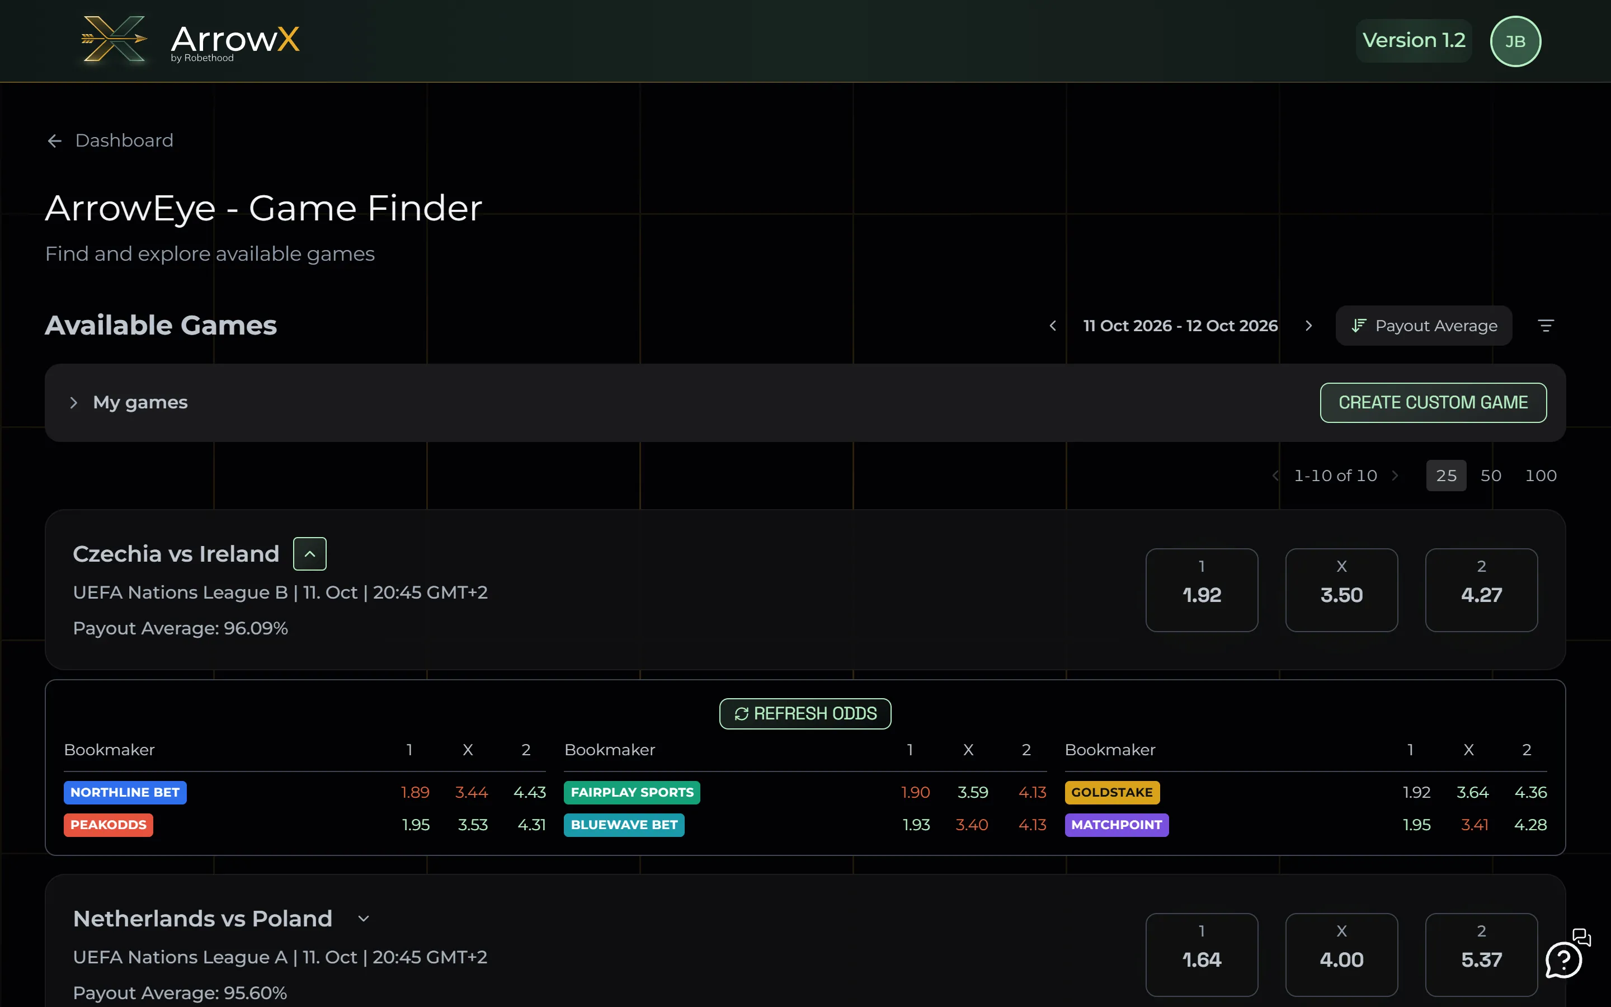Expand Netherlands vs Poland bookmaker odds

point(363,919)
